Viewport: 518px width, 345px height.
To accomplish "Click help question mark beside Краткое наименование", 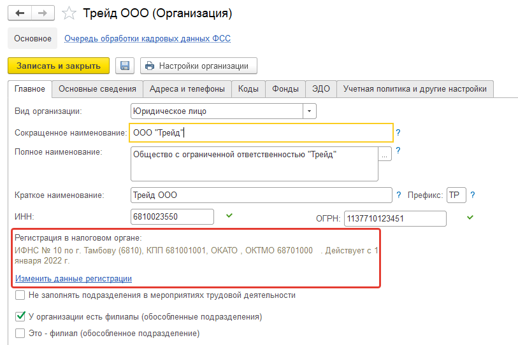I will (399, 195).
